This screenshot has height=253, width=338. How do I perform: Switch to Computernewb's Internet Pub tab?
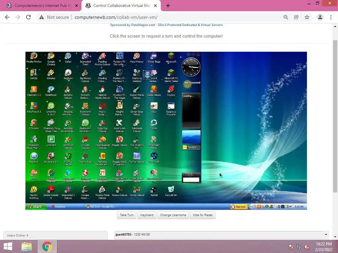coord(41,6)
